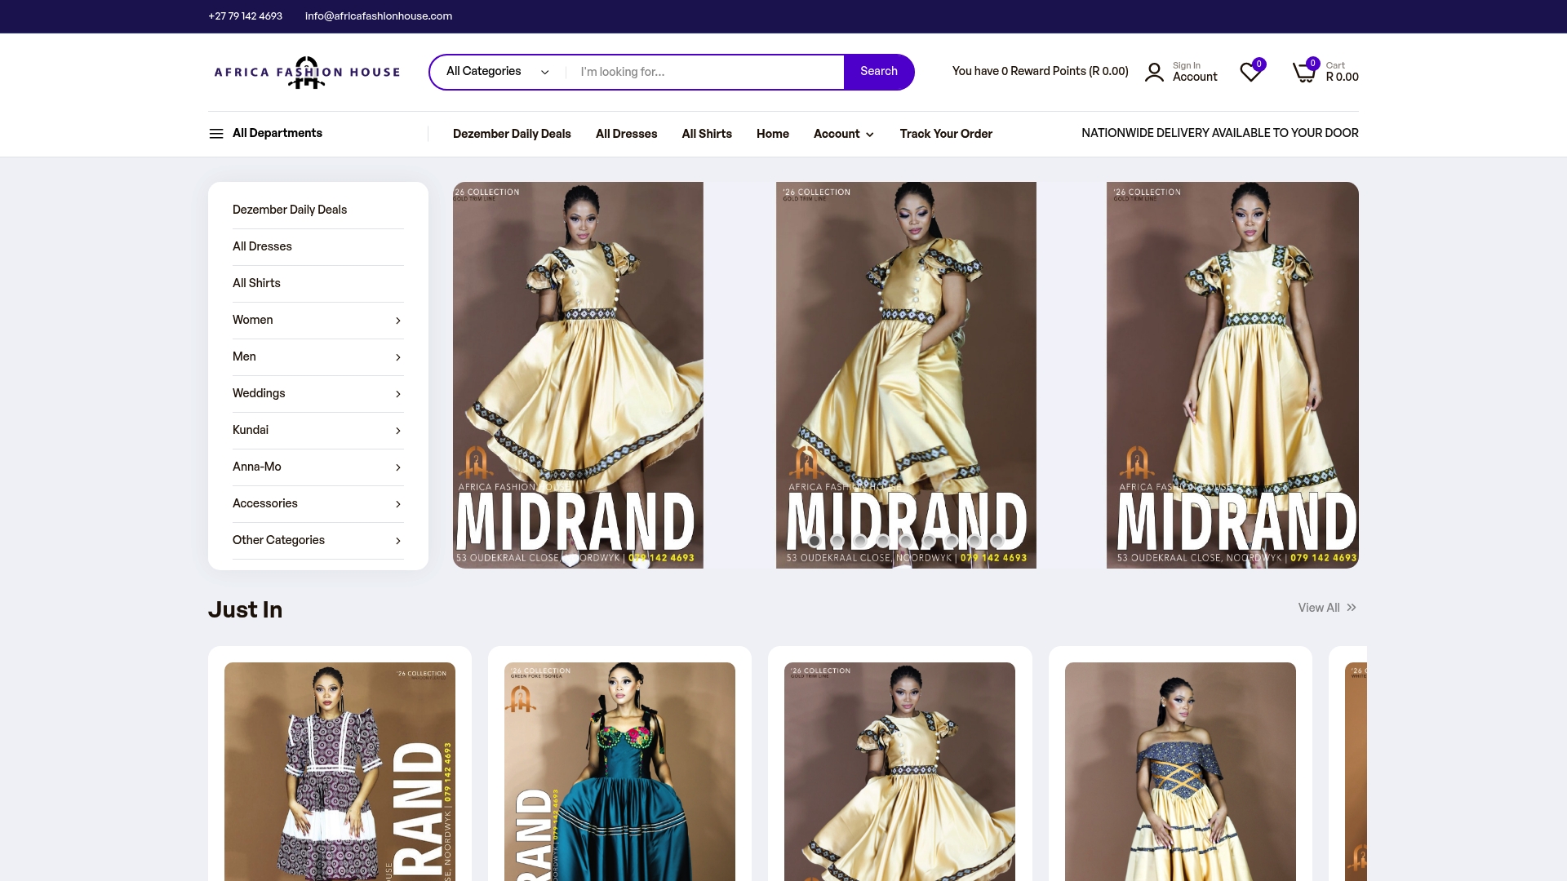Image resolution: width=1567 pixels, height=881 pixels.
Task: Expand the Account menu in navigation bar
Action: 844,134
